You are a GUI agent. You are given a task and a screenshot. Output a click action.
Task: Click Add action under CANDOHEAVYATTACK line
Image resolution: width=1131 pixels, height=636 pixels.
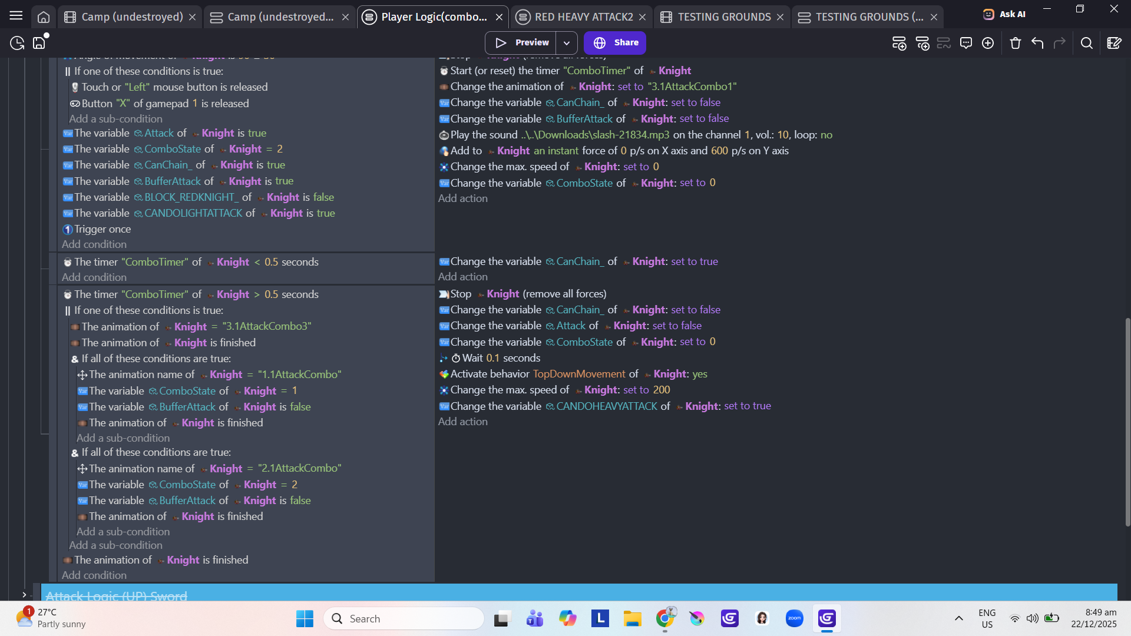[462, 422]
